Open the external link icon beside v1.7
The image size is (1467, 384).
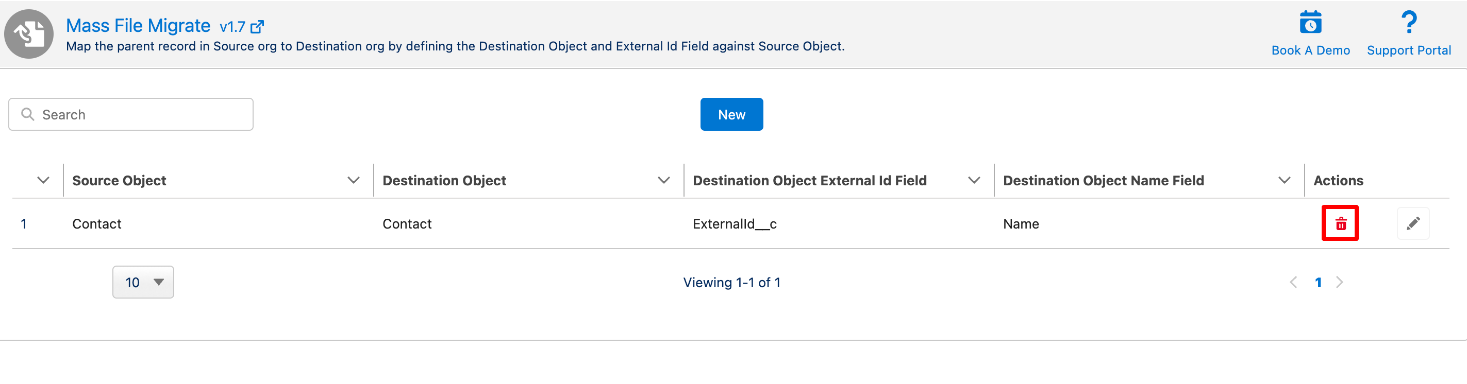pyautogui.click(x=257, y=27)
